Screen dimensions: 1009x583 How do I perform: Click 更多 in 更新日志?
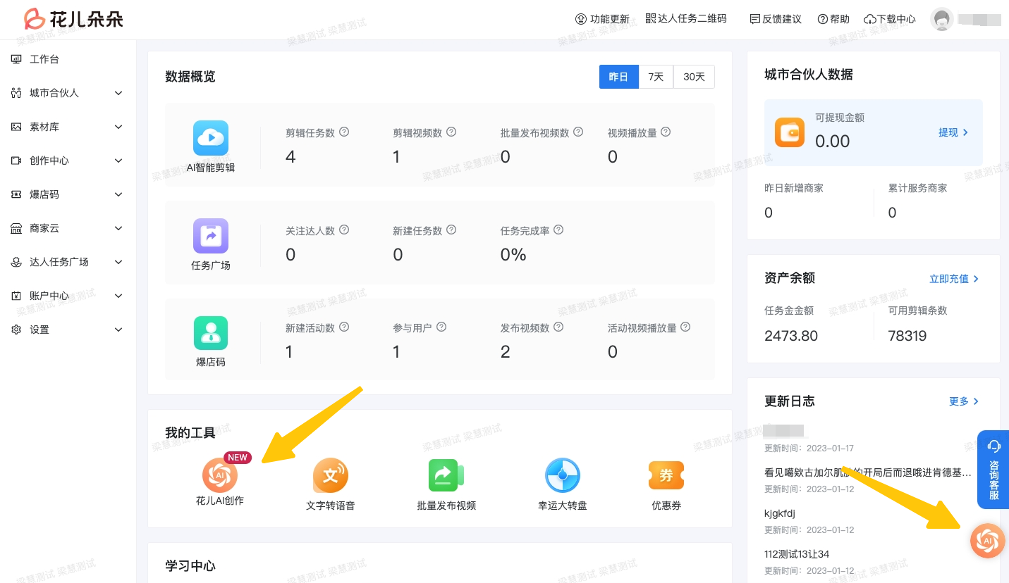pos(964,401)
